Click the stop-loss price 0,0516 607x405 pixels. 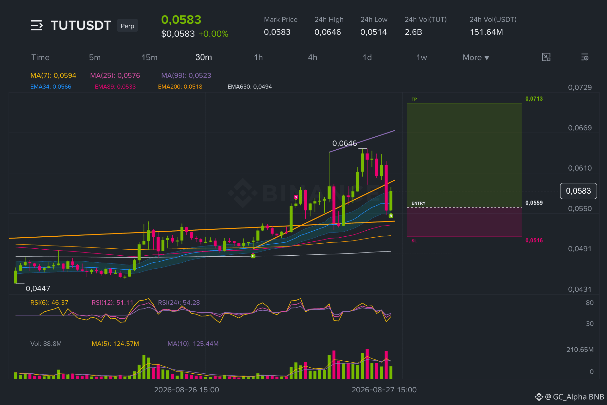534,240
